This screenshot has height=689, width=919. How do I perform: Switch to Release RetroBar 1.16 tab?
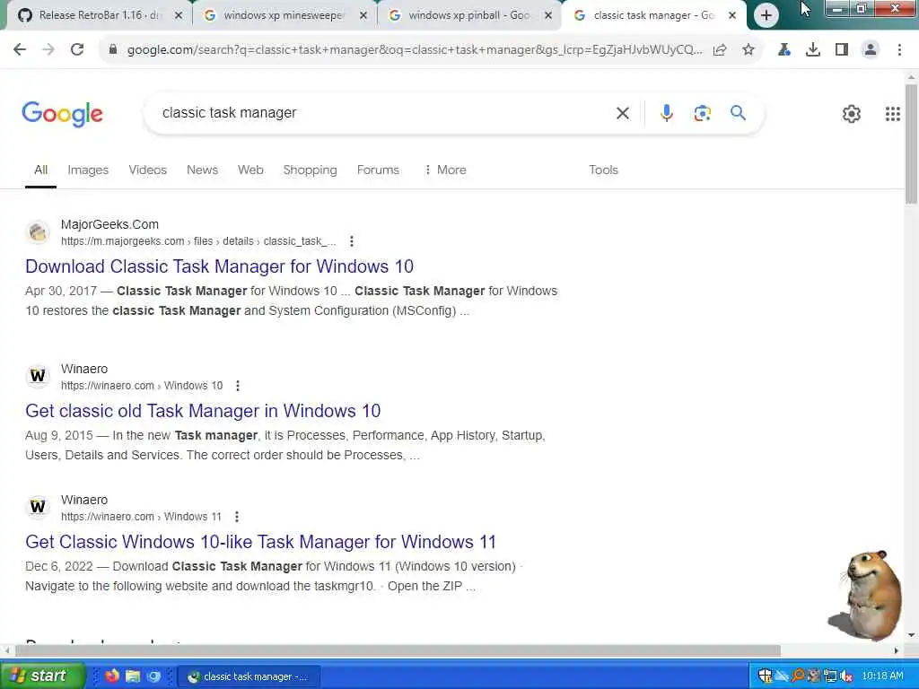coord(99,16)
